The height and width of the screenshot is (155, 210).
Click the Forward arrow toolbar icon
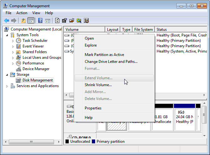[14, 21]
